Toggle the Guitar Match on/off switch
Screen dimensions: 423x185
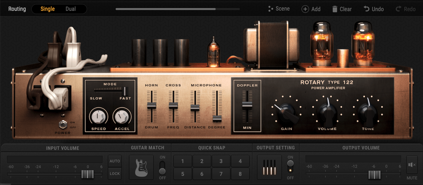click(x=162, y=167)
